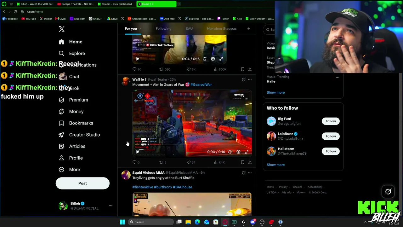The image size is (403, 227).
Task: Open the #GearsofWar hashtag
Action: pos(201,84)
